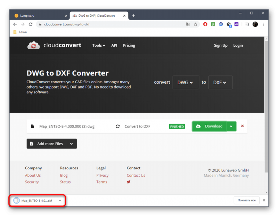Screen dimensions: 278x216
Task: Expand the Add more Files arrow
Action: [72, 144]
